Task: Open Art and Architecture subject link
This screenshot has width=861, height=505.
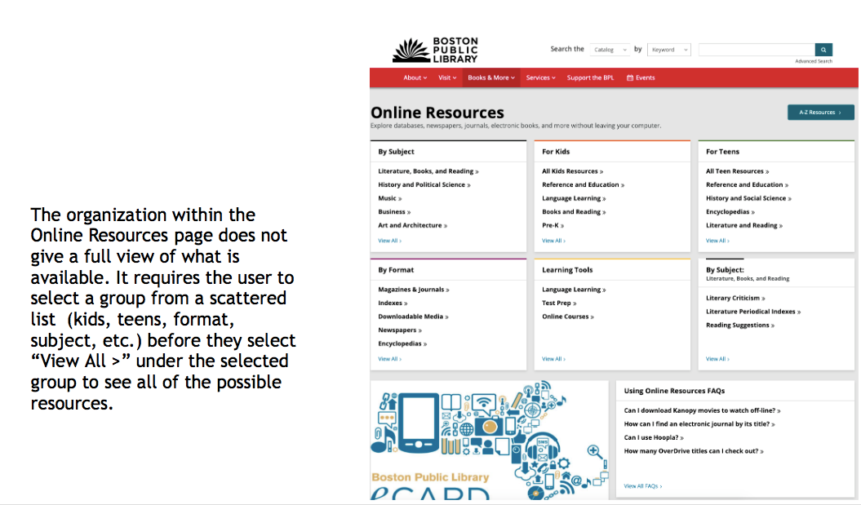Action: point(412,226)
